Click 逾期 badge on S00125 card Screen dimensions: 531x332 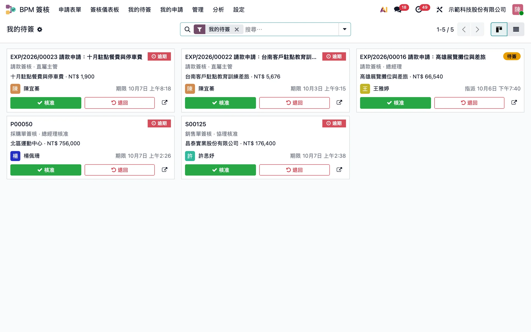(334, 123)
